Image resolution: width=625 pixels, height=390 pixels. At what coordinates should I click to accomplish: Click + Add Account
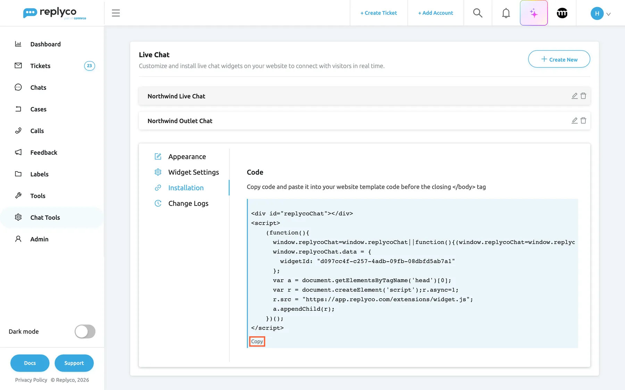(x=435, y=13)
